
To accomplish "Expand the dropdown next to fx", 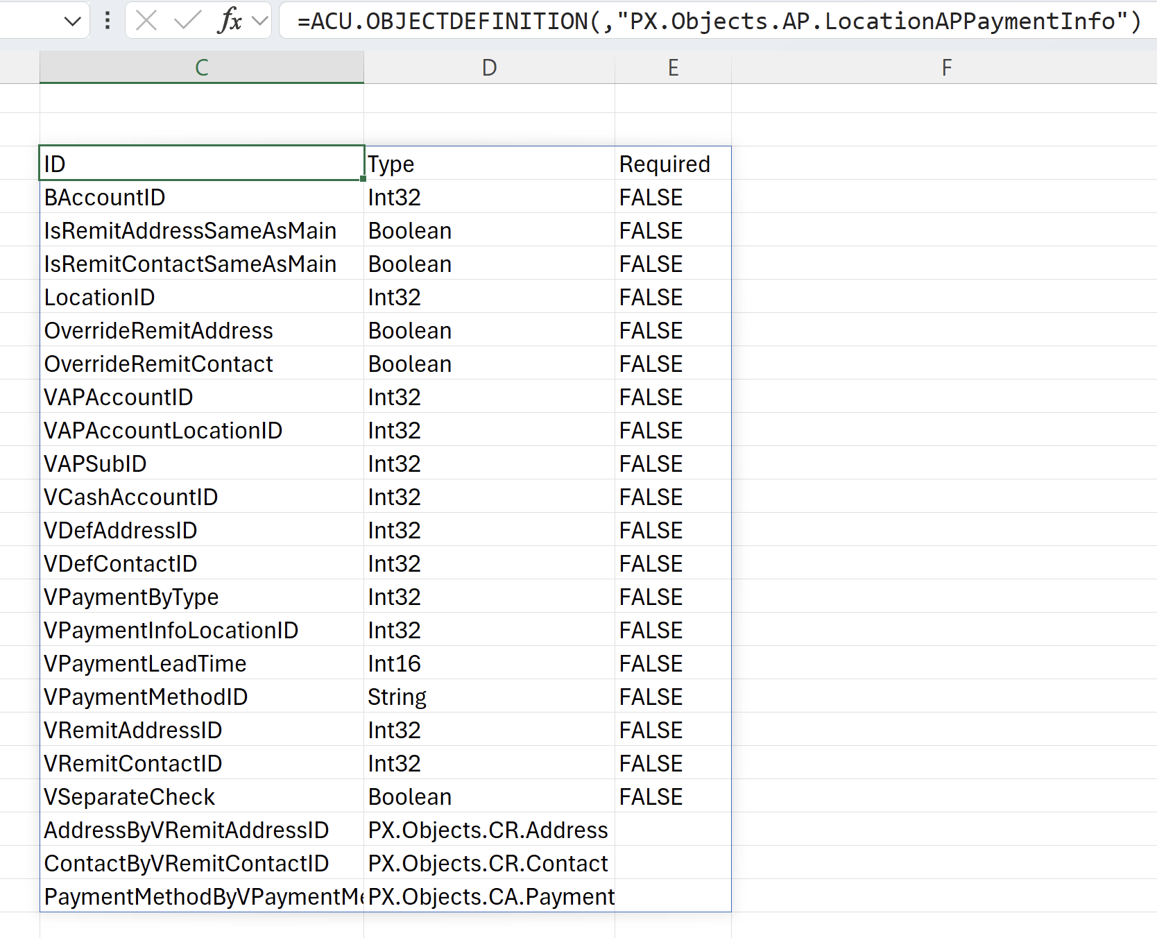I will 260,21.
